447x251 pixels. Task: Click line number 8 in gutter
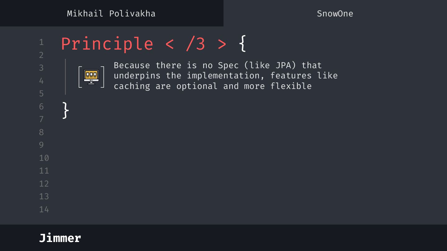tap(41, 132)
